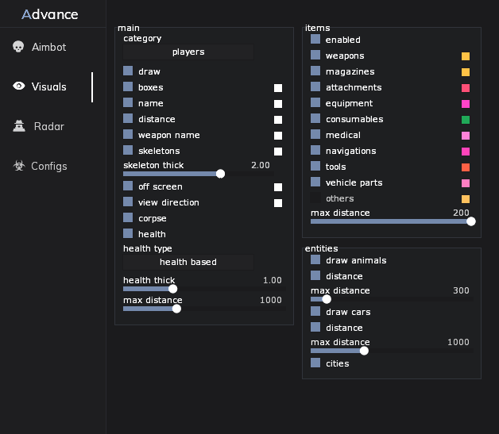The height and width of the screenshot is (434, 499).
Task: Open the health type dropdown
Action: click(188, 262)
